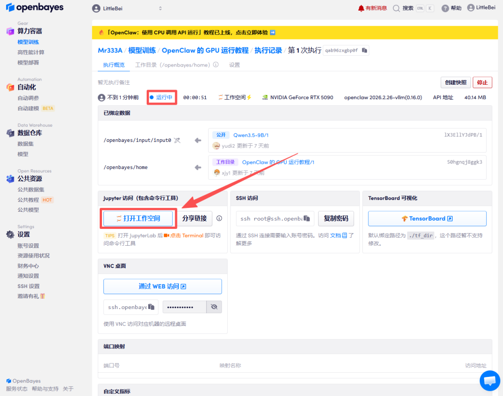The height and width of the screenshot is (396, 503).
Task: Click the NVIDIA GeForce RTX 5090 label
Action: (298, 97)
